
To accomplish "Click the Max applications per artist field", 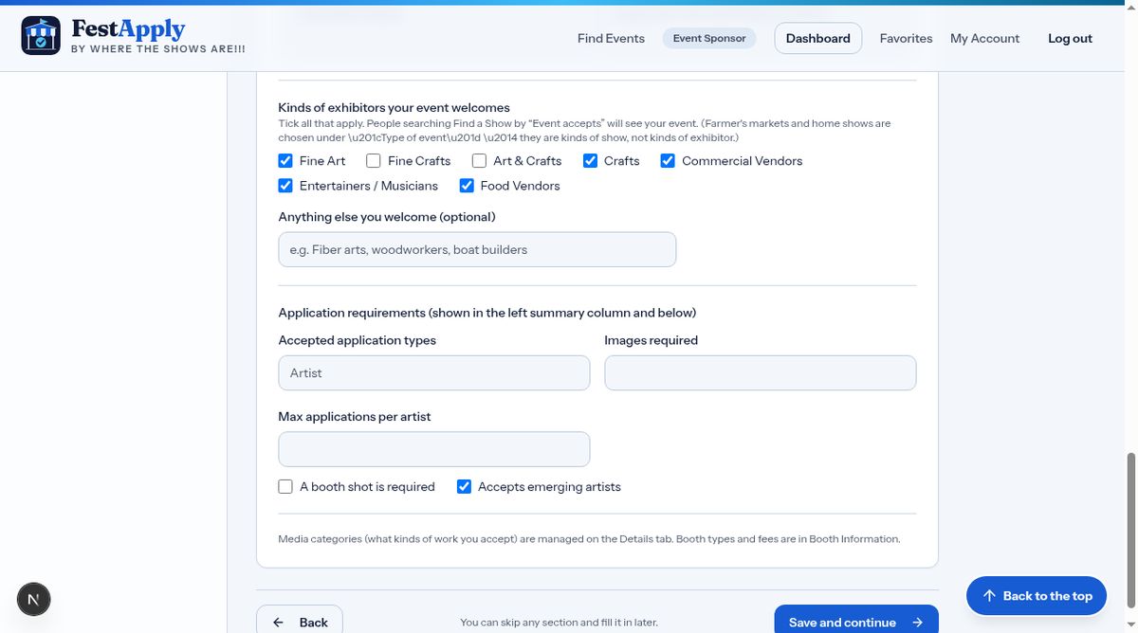I will [x=434, y=449].
